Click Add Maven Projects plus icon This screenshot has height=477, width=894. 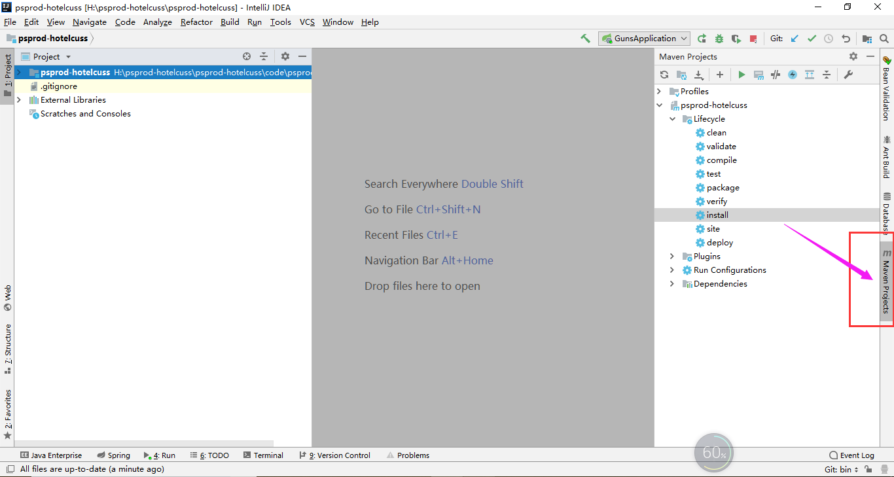[x=720, y=75]
